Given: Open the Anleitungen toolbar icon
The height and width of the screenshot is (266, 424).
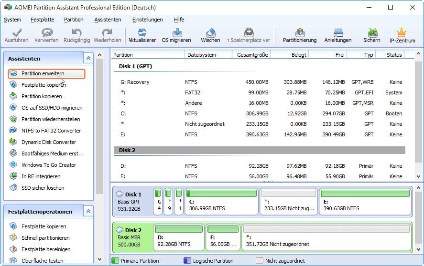Looking at the screenshot, I should [338, 33].
